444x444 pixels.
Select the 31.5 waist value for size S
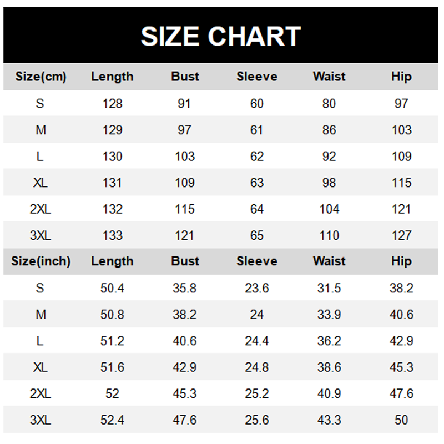click(329, 288)
